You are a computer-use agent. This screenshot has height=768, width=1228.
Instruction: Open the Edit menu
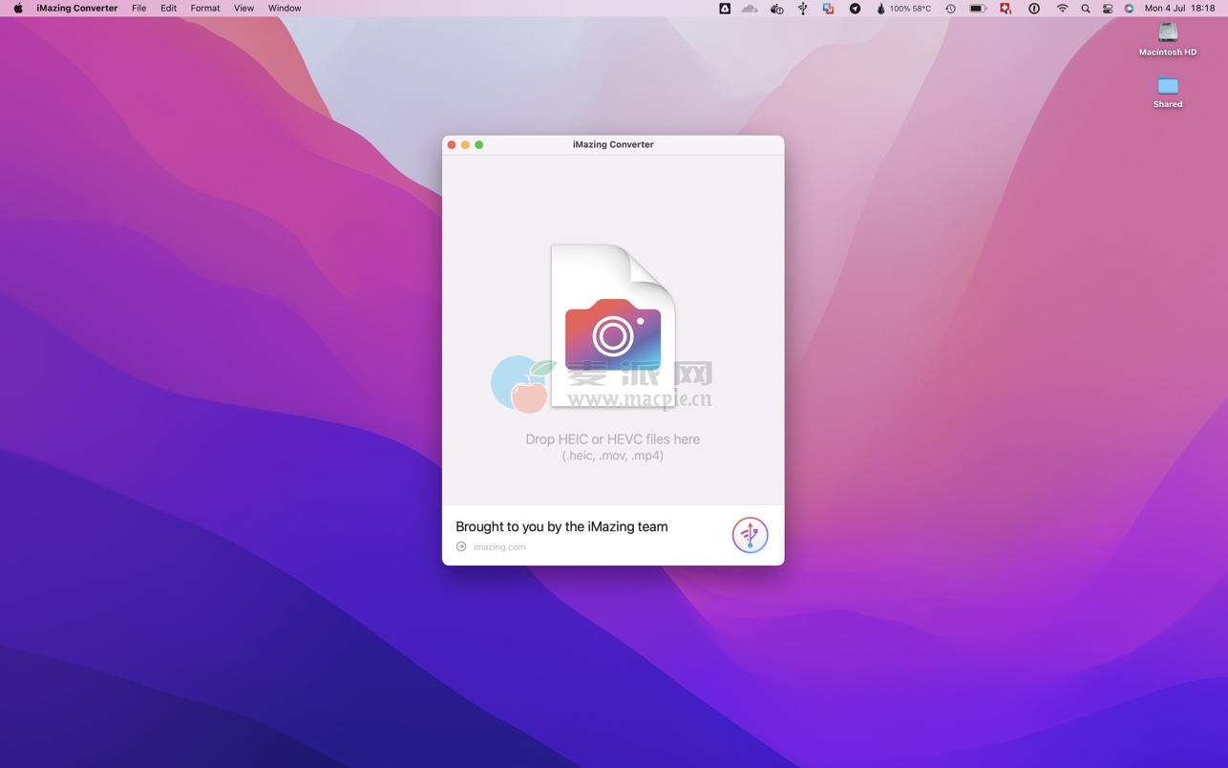point(168,8)
